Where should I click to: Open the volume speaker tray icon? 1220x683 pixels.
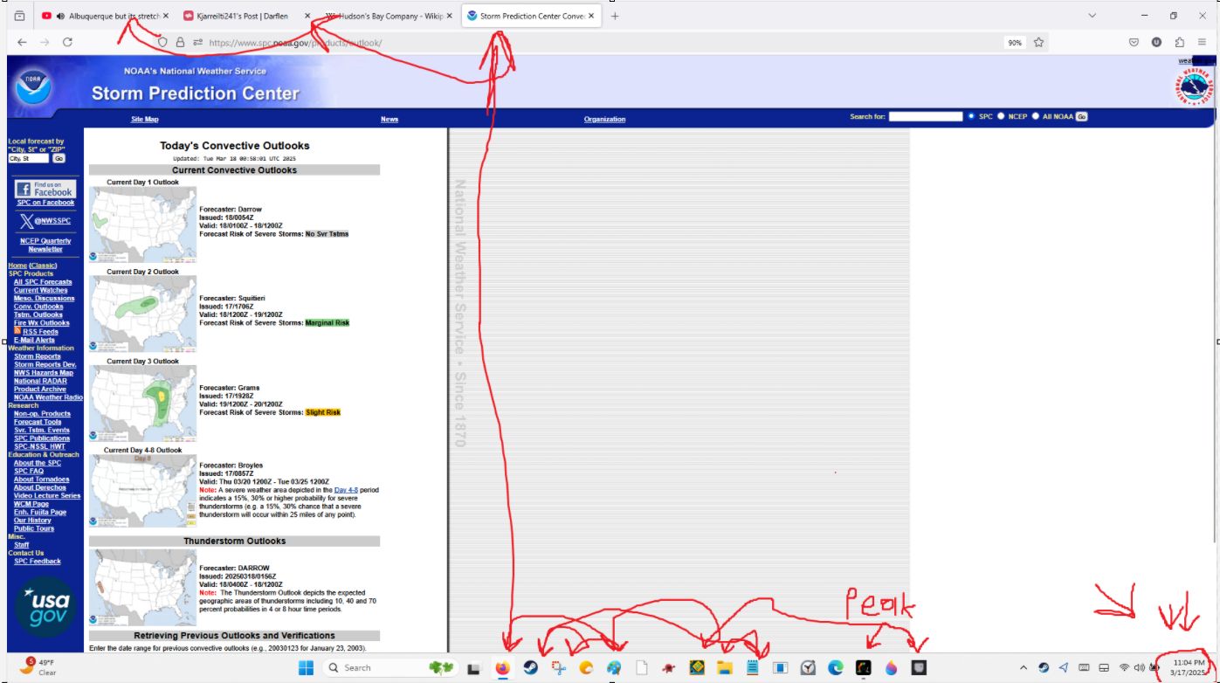(1140, 667)
